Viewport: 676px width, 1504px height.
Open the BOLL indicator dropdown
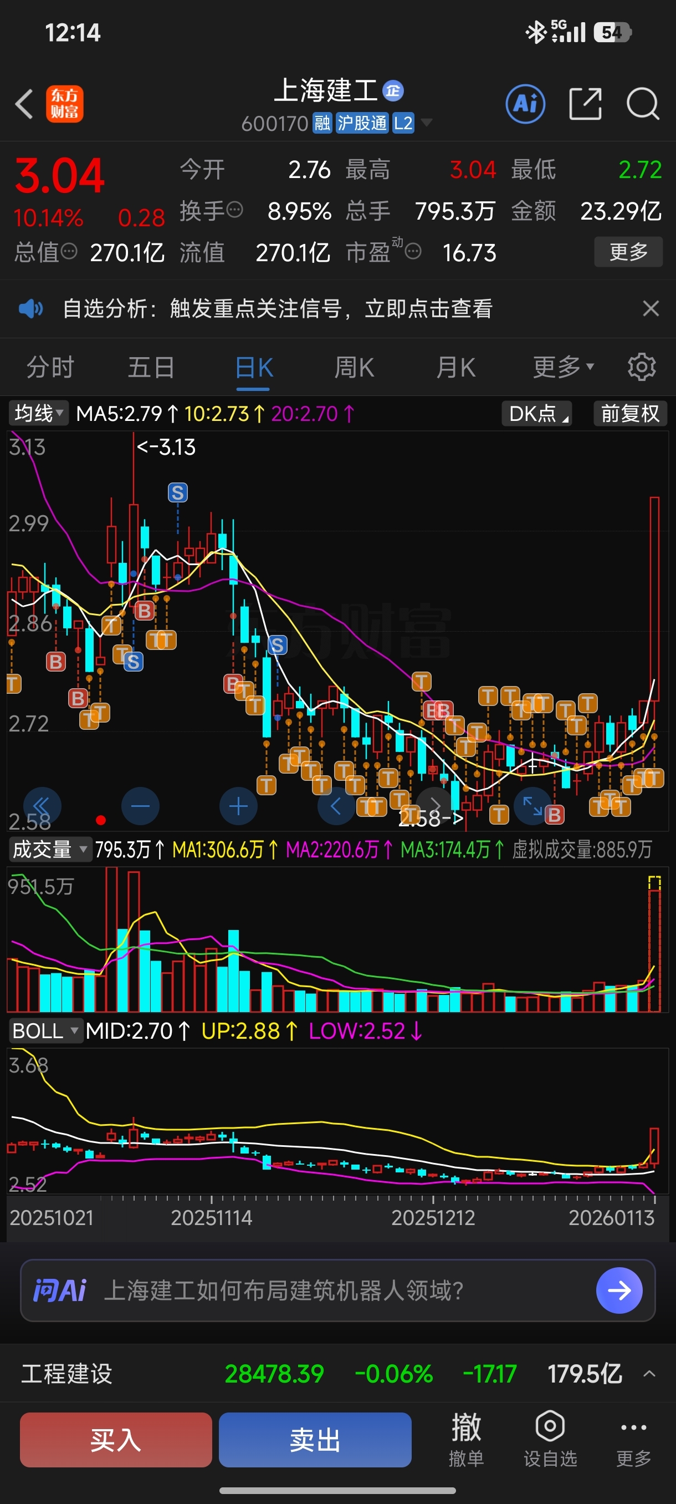(45, 1031)
